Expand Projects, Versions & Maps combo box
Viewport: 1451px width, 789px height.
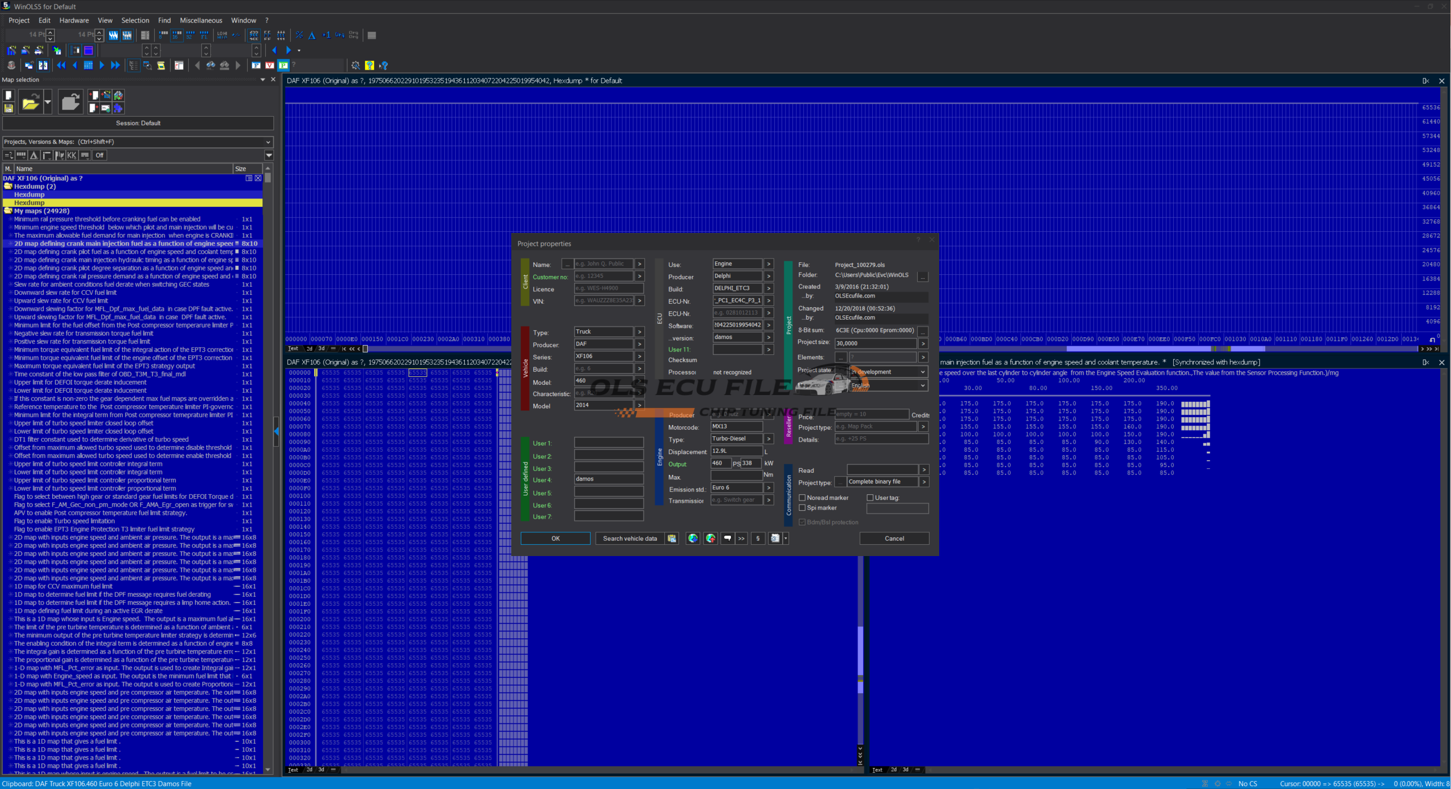pos(268,142)
